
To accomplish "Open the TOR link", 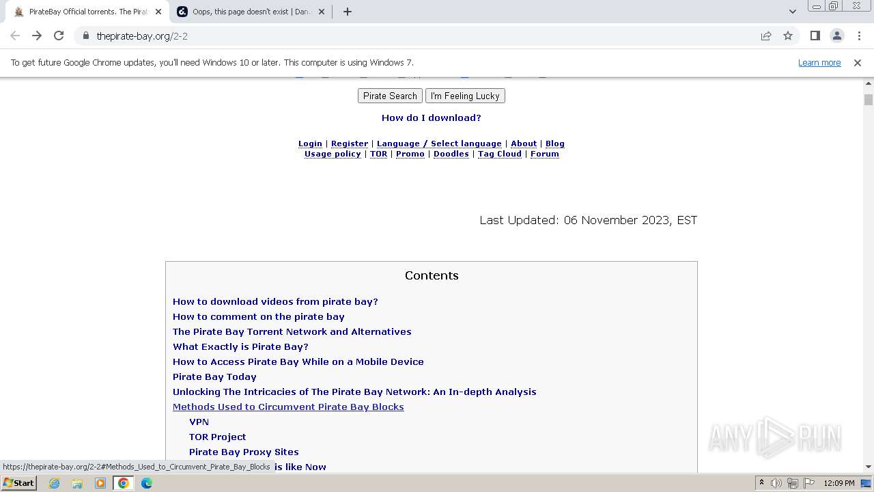I will tap(378, 154).
